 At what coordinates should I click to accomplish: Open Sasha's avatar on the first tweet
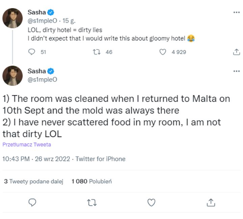[x=12, y=18]
